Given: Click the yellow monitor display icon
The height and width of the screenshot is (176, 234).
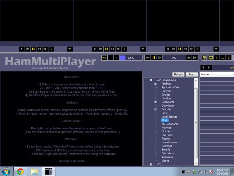Looking at the screenshot, I should [x=211, y=58].
